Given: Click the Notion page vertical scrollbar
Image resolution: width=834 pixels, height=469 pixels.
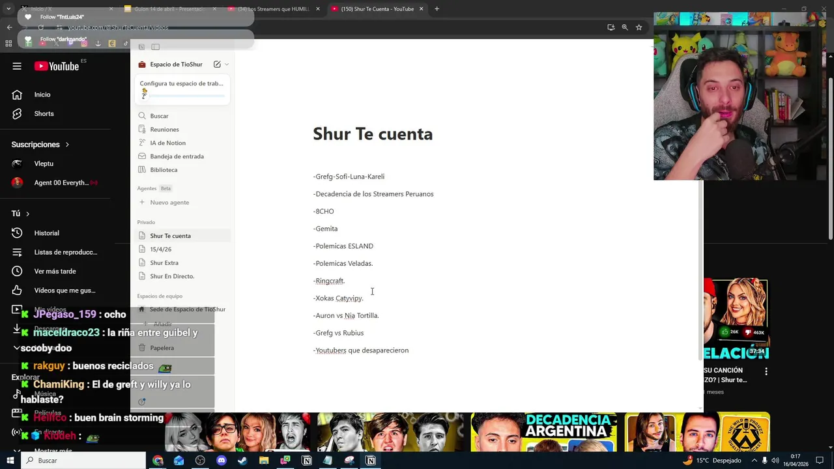Looking at the screenshot, I should coord(701,270).
